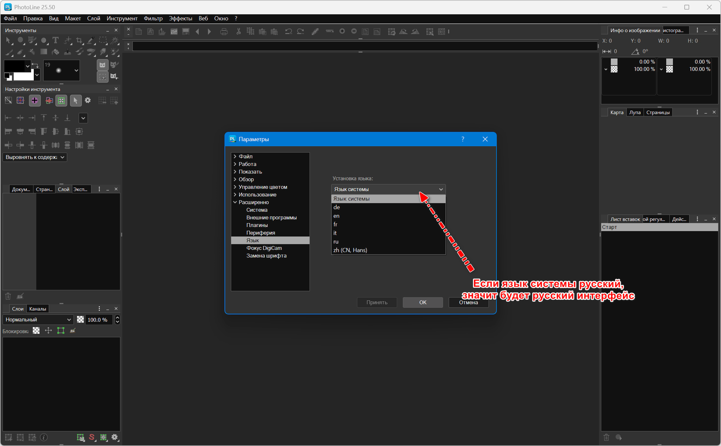
Task: Select the Crop tool
Action: (79, 40)
